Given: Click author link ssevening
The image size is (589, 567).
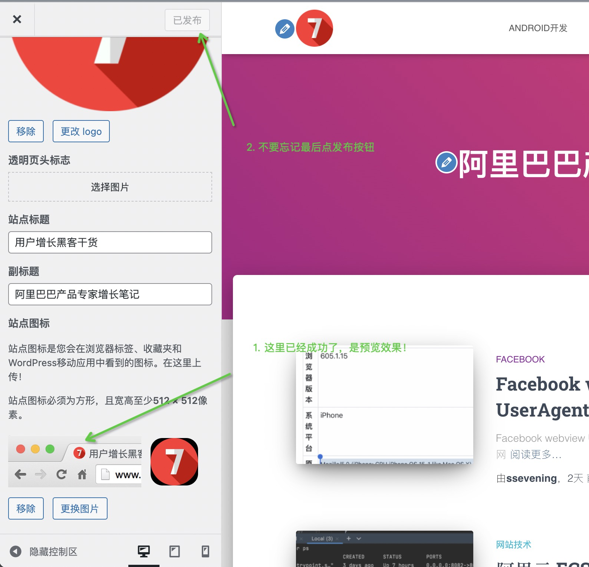Looking at the screenshot, I should [532, 478].
